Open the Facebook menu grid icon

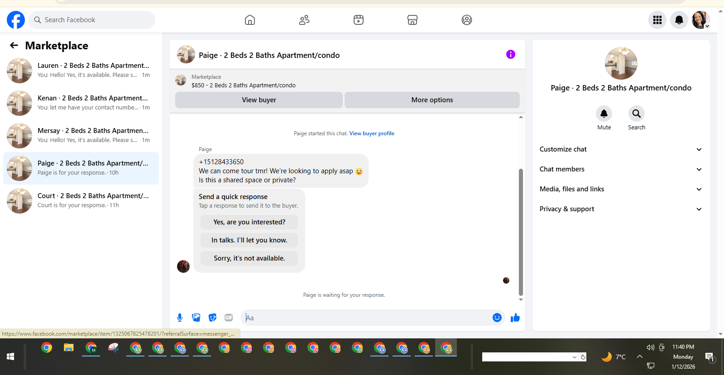click(x=657, y=20)
